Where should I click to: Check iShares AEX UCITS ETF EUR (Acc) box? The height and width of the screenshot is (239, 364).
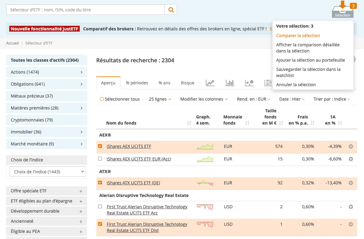click(100, 159)
